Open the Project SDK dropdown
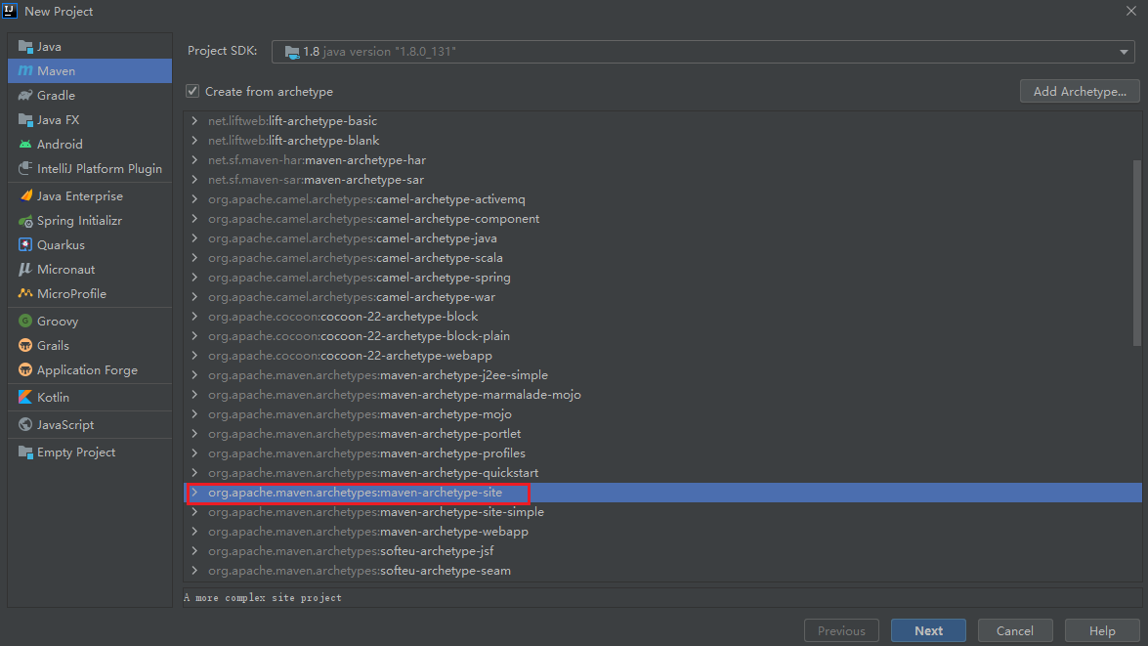This screenshot has height=646, width=1148. coord(1124,52)
